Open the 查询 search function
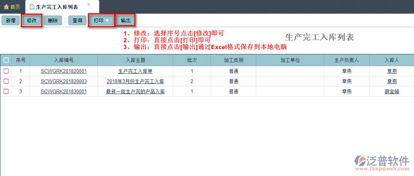Image resolution: width=414 pixels, height=176 pixels. coord(77,21)
